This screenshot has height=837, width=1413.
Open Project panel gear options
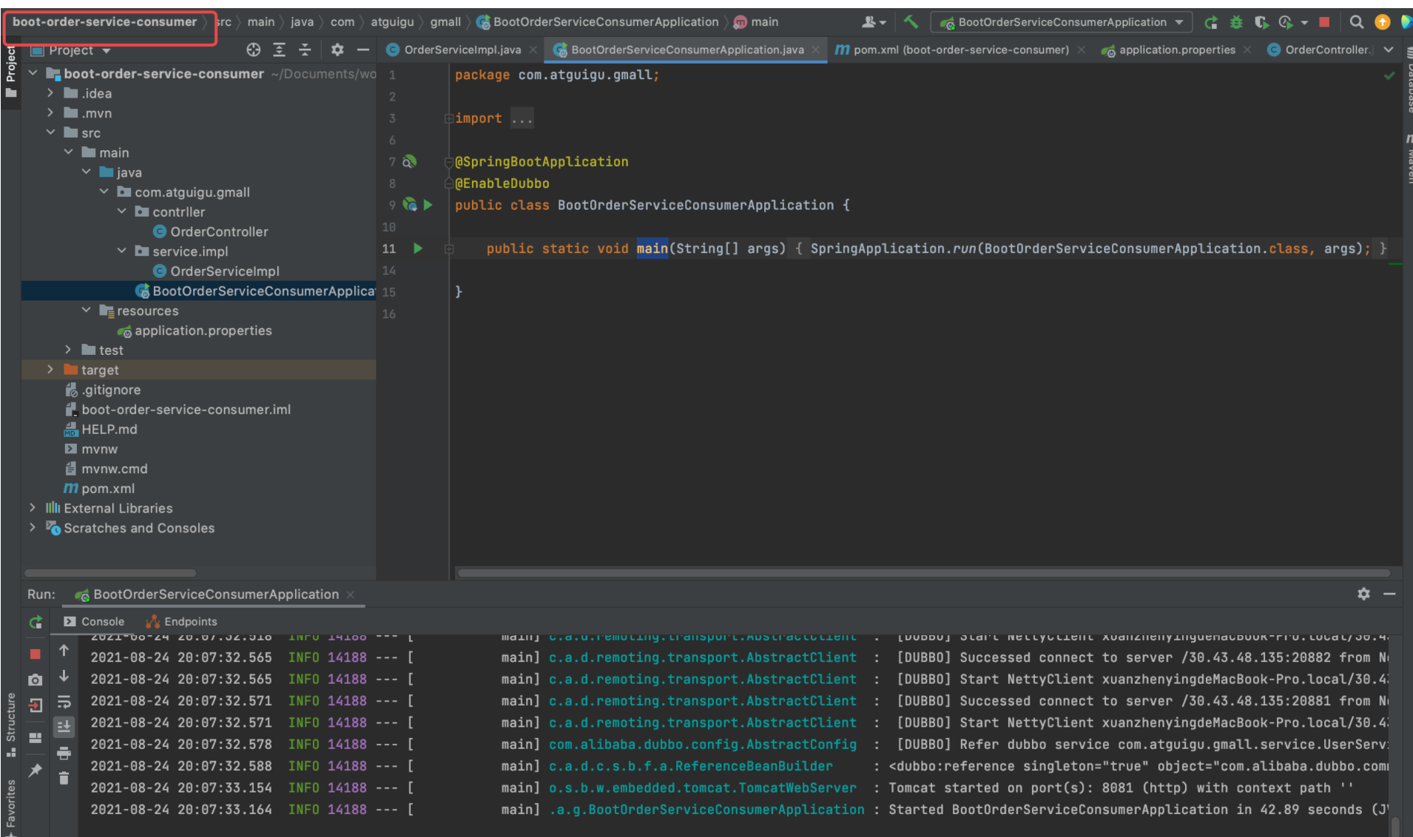337,50
